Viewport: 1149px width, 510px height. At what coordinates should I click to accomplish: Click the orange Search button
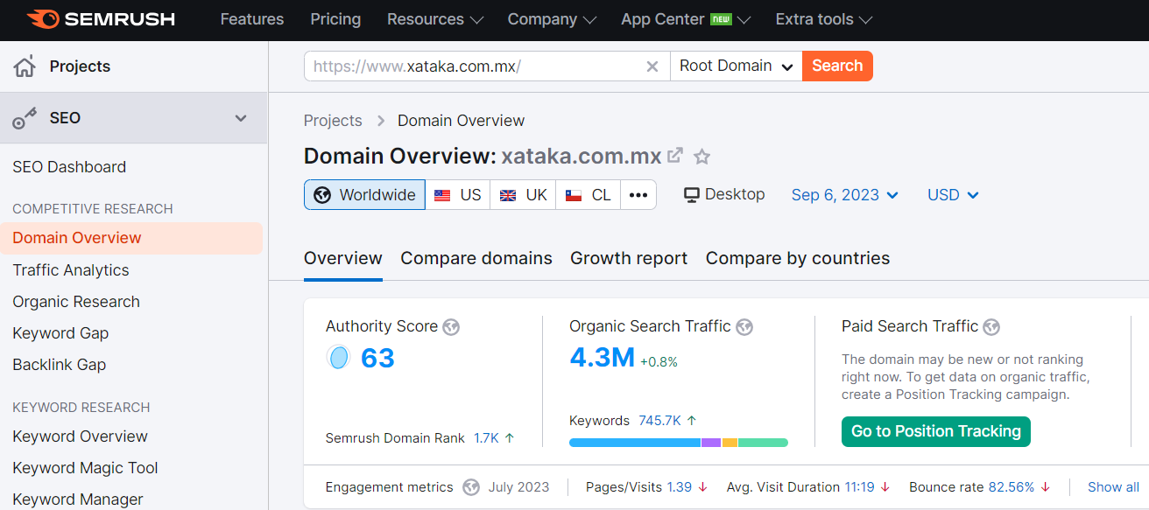click(837, 66)
